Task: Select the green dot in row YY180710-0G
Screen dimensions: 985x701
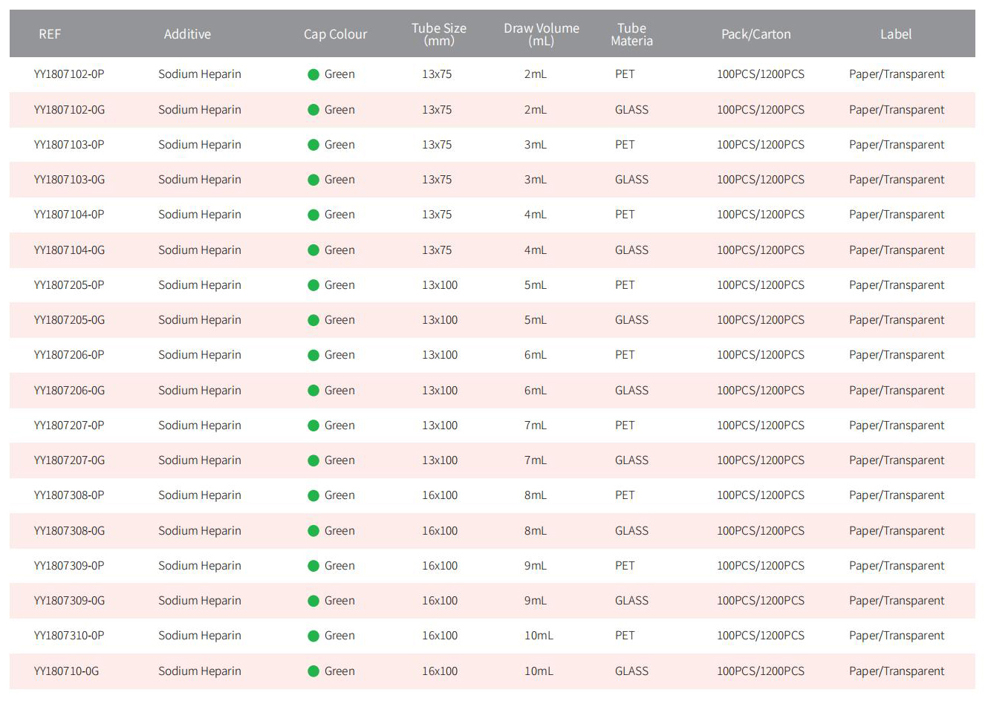Action: [313, 671]
